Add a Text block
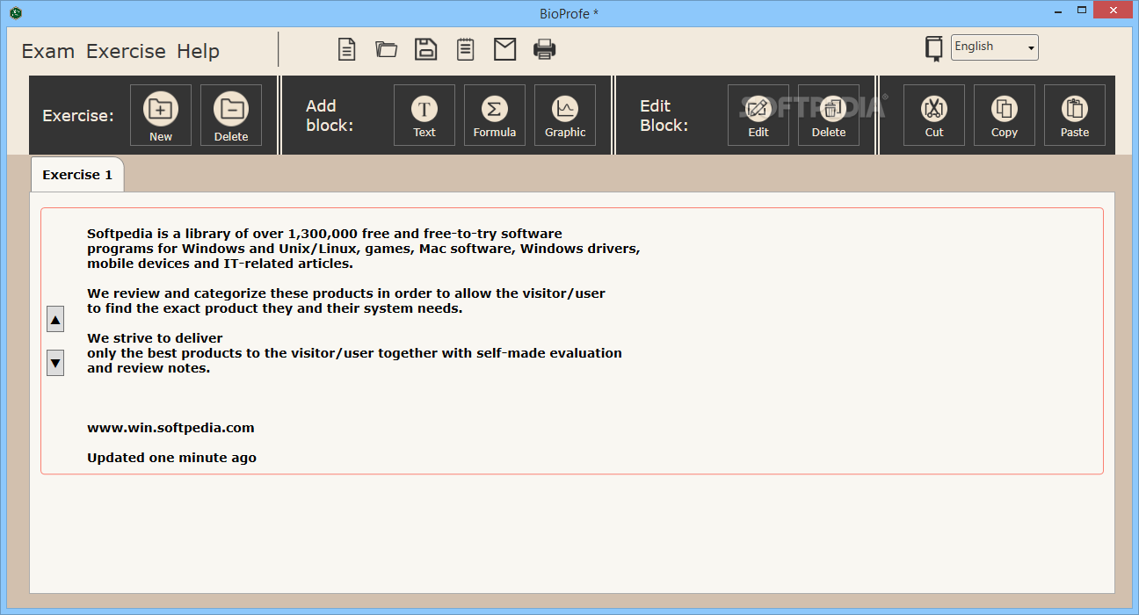The width and height of the screenshot is (1139, 615). pos(424,115)
